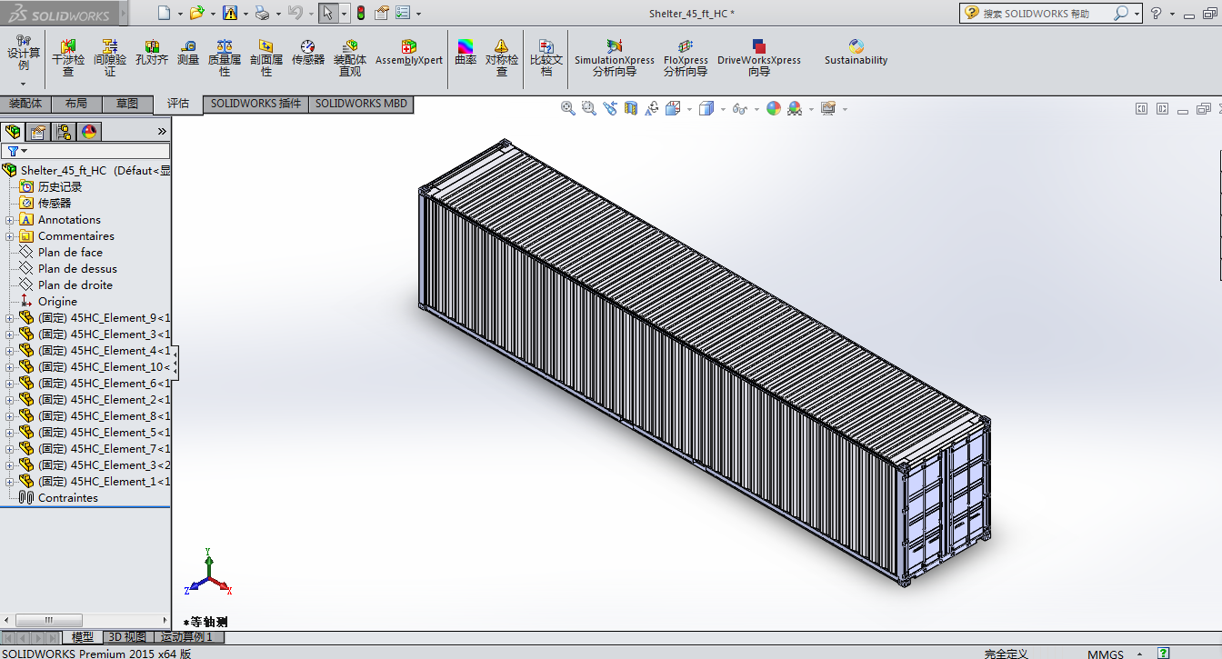Switch to the ConfigurationManager tab icon

pos(64,132)
